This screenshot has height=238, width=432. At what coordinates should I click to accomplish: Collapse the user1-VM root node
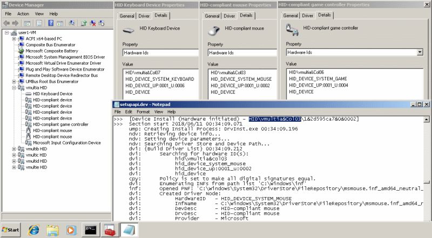tap(6, 33)
